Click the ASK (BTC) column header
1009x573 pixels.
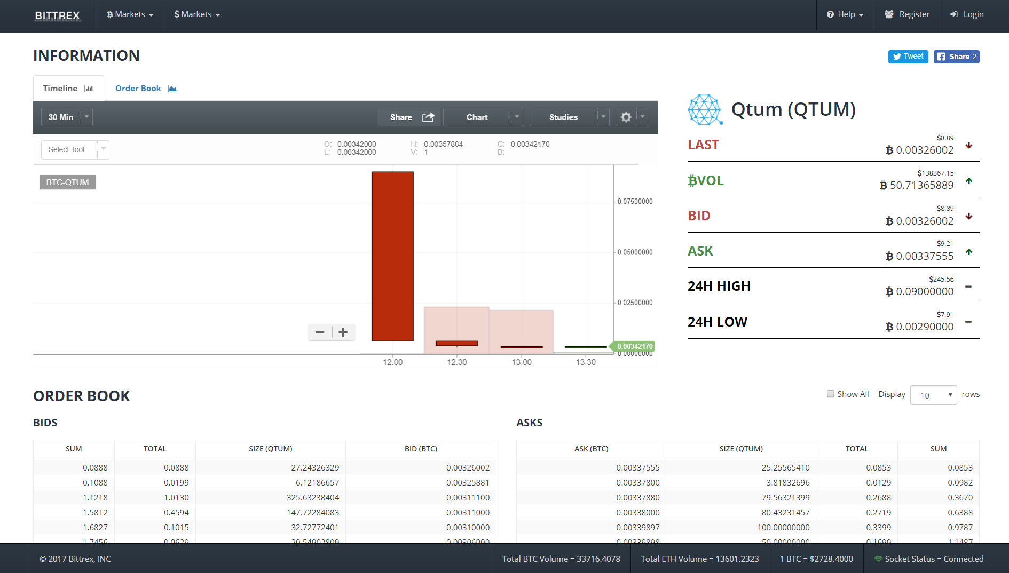pyautogui.click(x=591, y=449)
